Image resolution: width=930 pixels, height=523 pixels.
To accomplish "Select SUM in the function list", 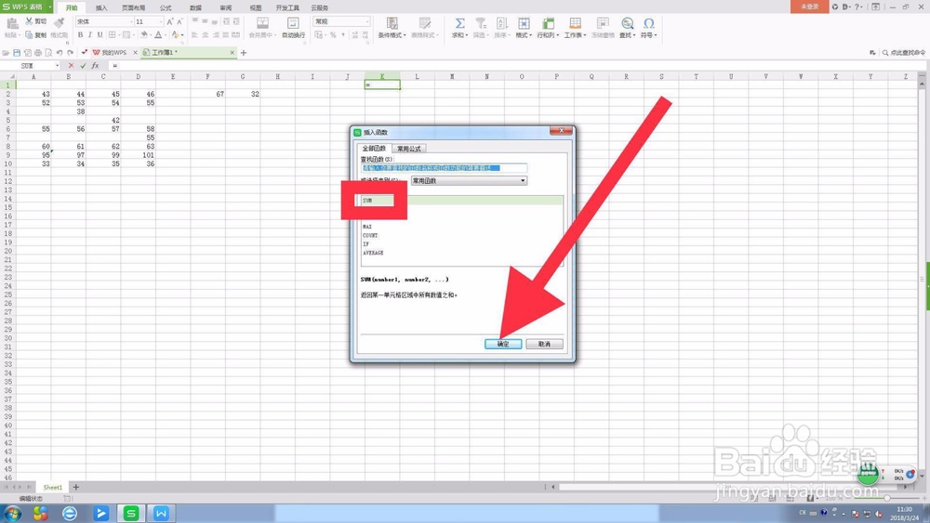I will (x=461, y=201).
